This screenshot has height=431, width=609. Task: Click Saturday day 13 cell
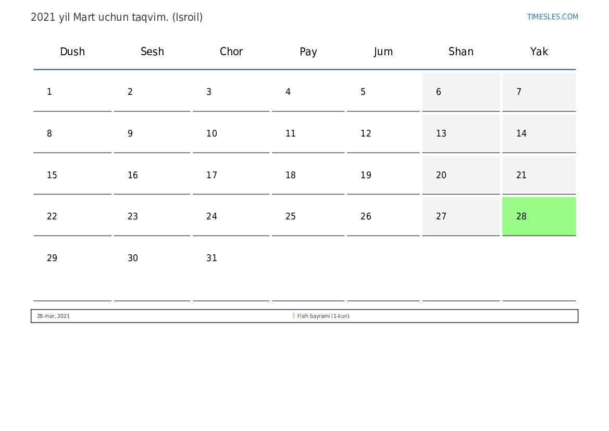[461, 133]
